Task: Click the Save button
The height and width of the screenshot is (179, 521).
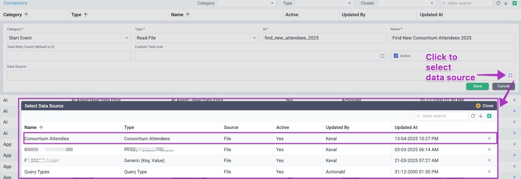Action: pyautogui.click(x=477, y=86)
